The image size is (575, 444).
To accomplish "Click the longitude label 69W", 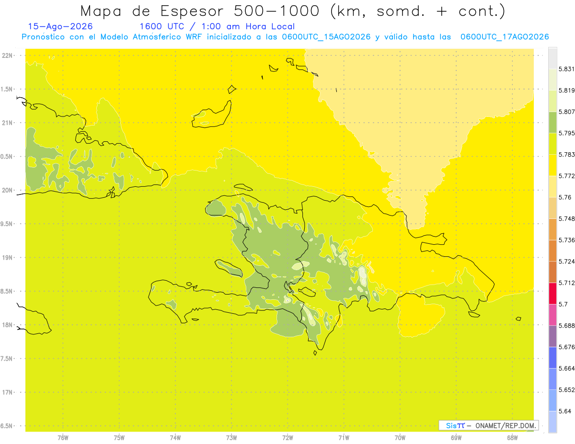I will 456,438.
